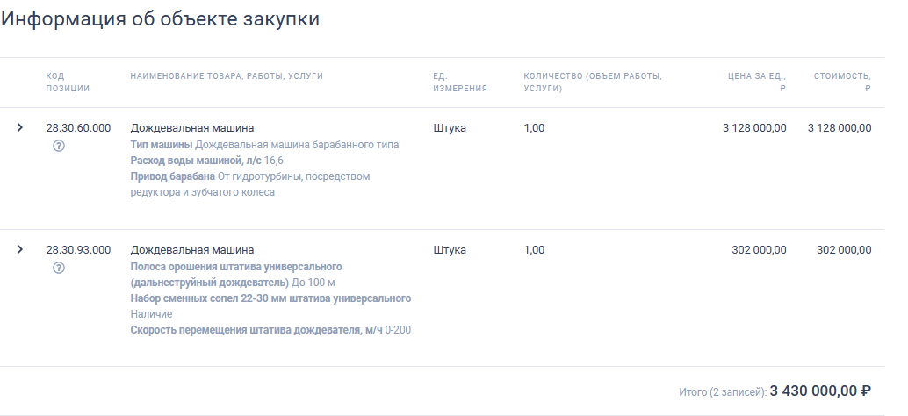Image resolution: width=908 pixels, height=416 pixels.
Task: Click the total amount 3 430 000,00 ₽
Action: (820, 391)
